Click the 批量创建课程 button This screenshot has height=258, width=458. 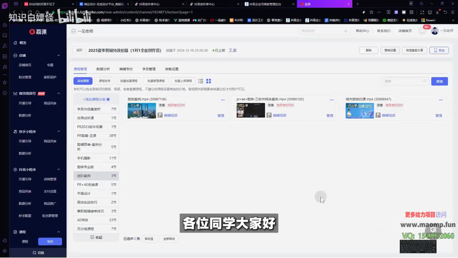coord(129,81)
